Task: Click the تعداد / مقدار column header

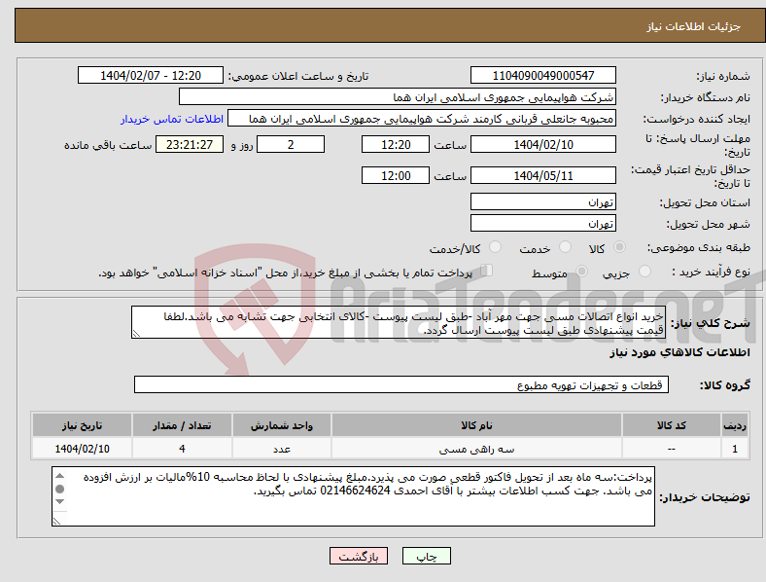Action: [x=182, y=425]
